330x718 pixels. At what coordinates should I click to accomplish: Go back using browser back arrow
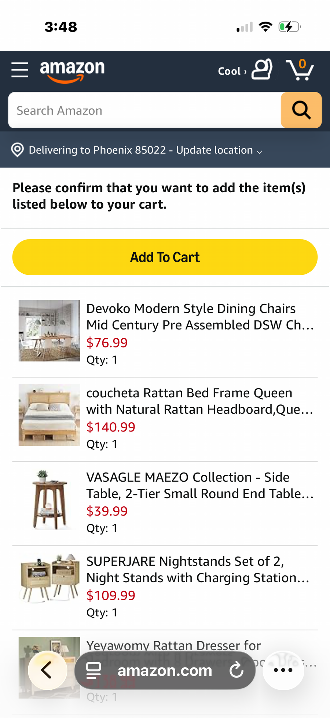(x=47, y=670)
